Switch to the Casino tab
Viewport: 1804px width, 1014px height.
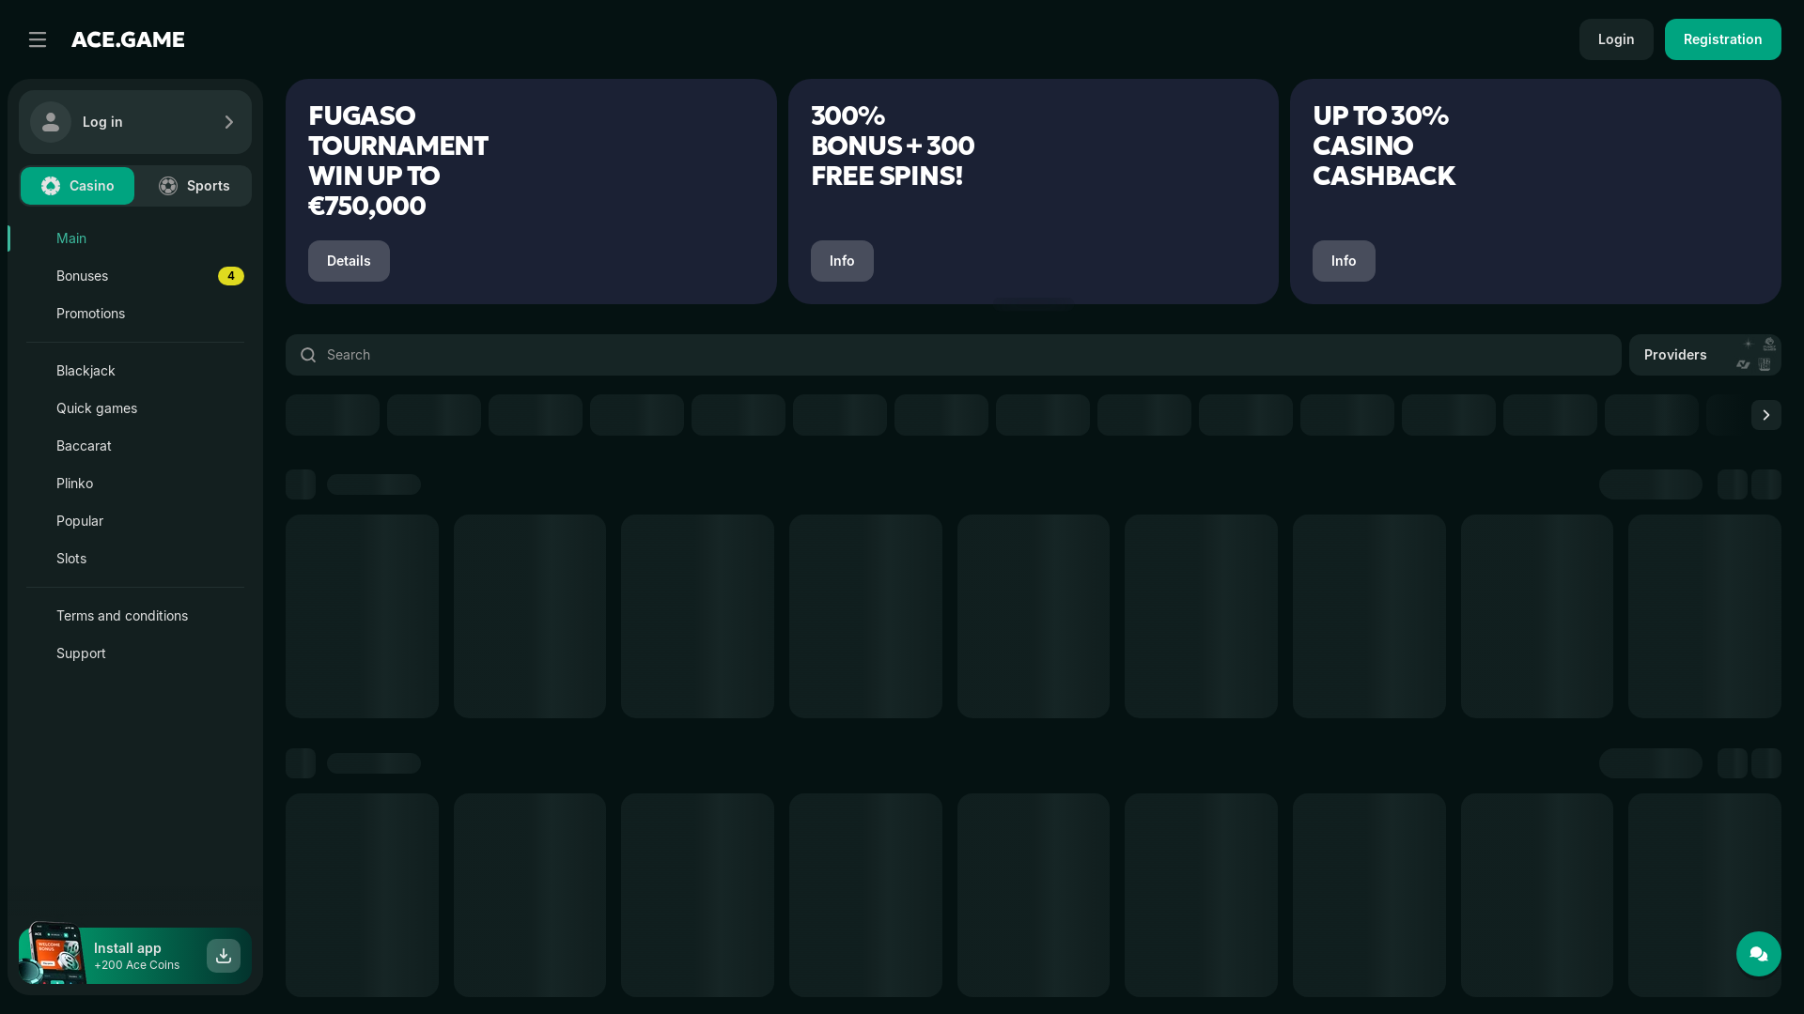point(78,186)
